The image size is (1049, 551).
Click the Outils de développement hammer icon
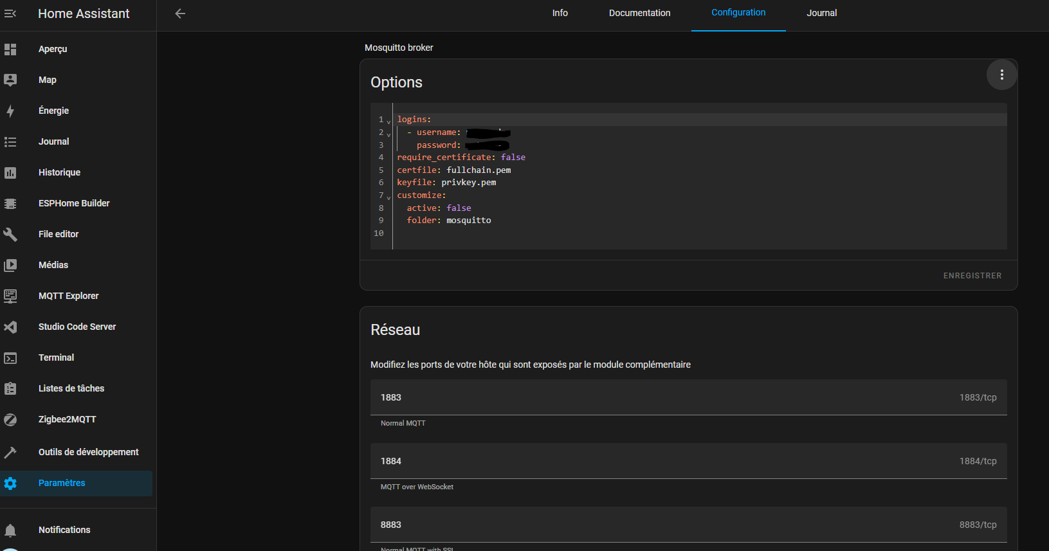tap(10, 453)
